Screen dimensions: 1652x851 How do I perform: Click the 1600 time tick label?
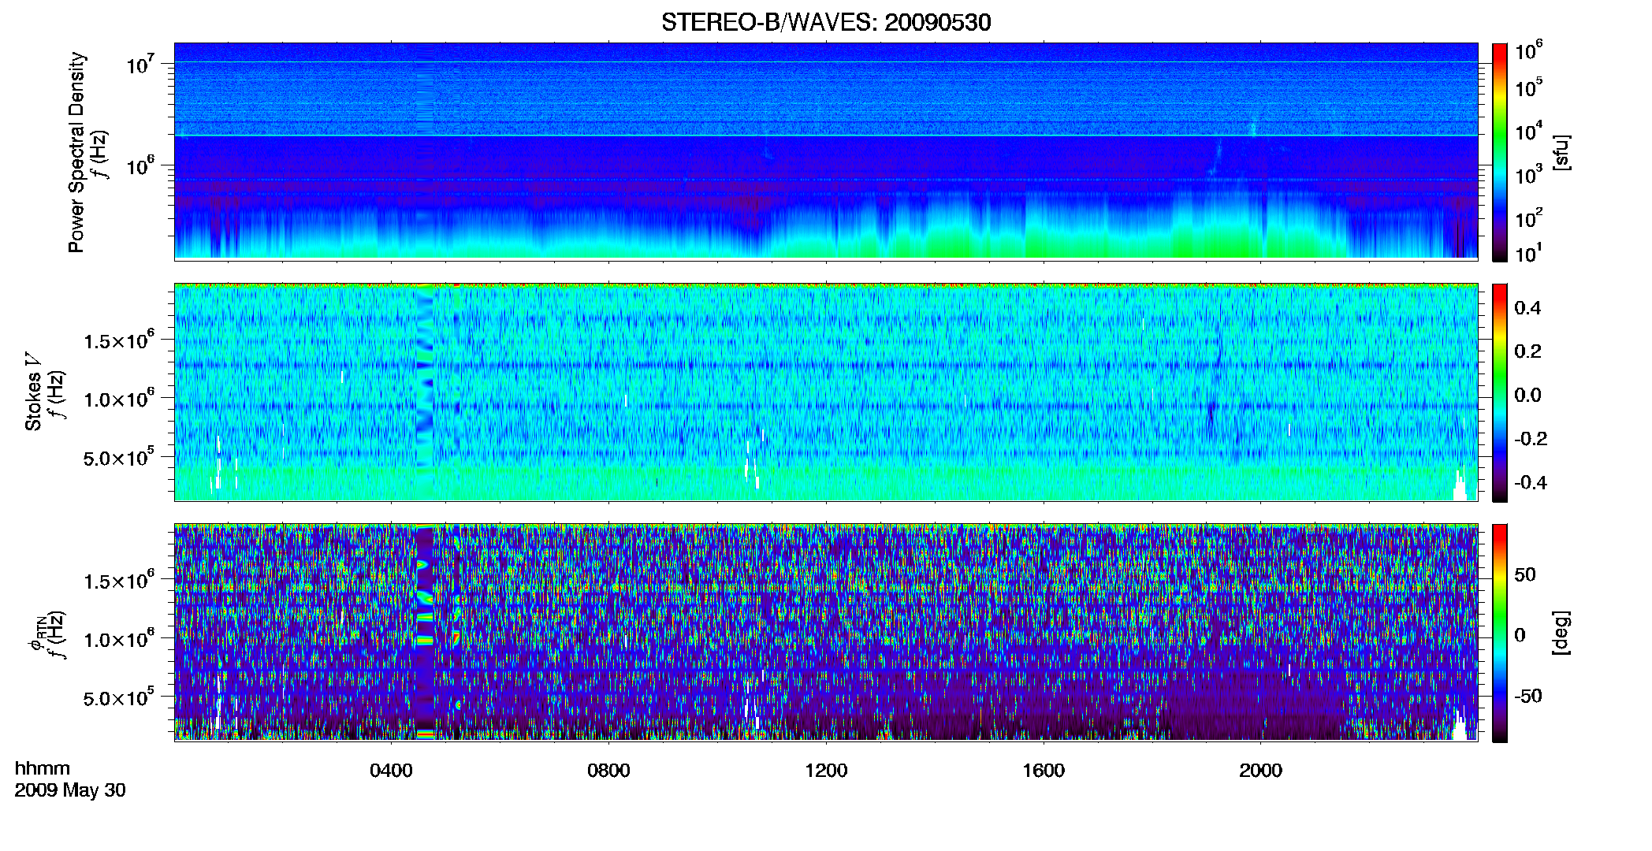pyautogui.click(x=1044, y=771)
